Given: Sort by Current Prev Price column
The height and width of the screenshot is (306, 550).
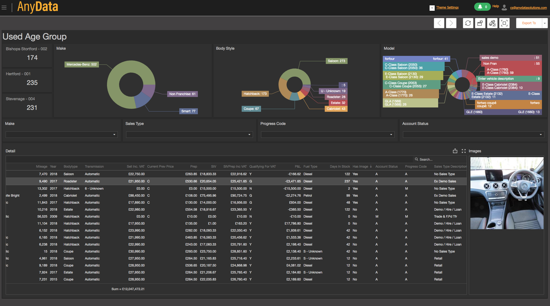Looking at the screenshot, I should click(160, 167).
